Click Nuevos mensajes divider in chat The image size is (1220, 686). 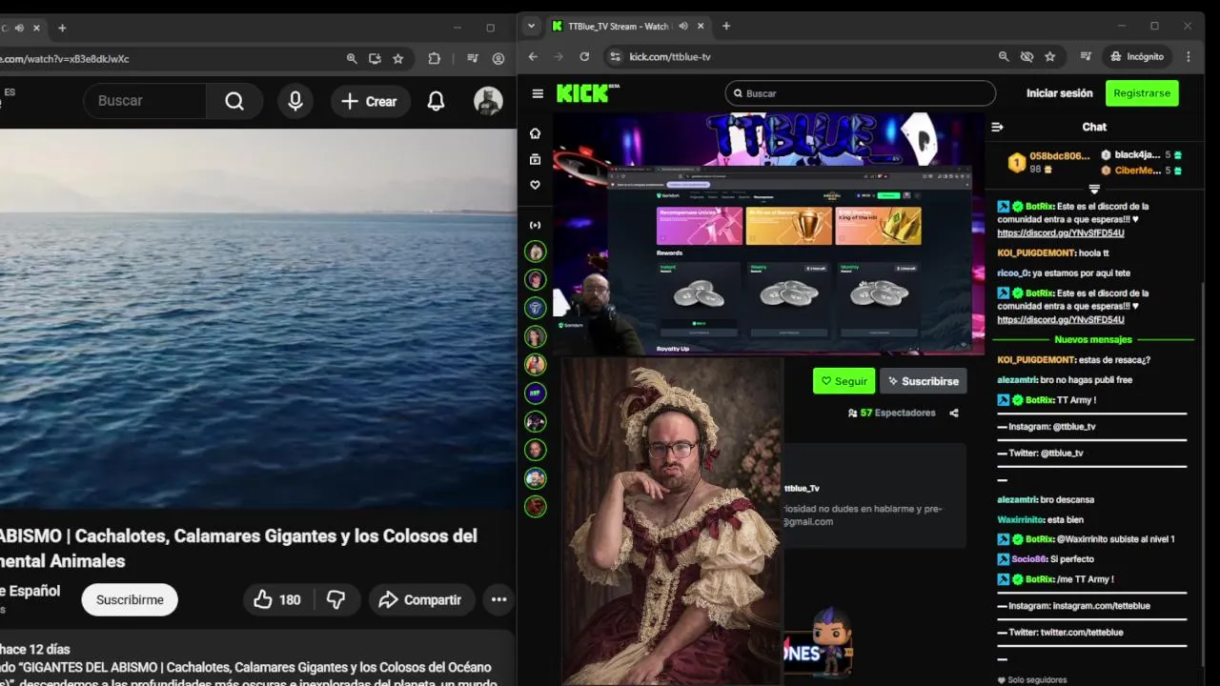(1093, 339)
